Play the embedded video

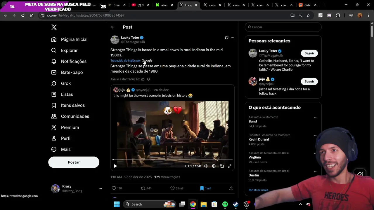pyautogui.click(x=115, y=166)
